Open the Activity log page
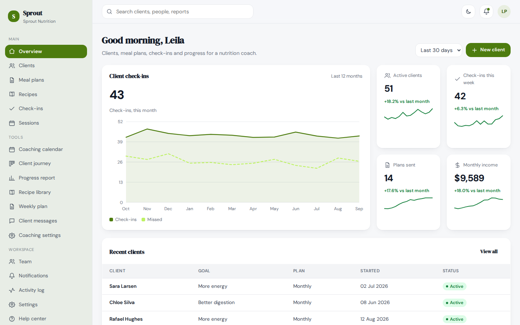The width and height of the screenshot is (520, 325). [x=46, y=290]
